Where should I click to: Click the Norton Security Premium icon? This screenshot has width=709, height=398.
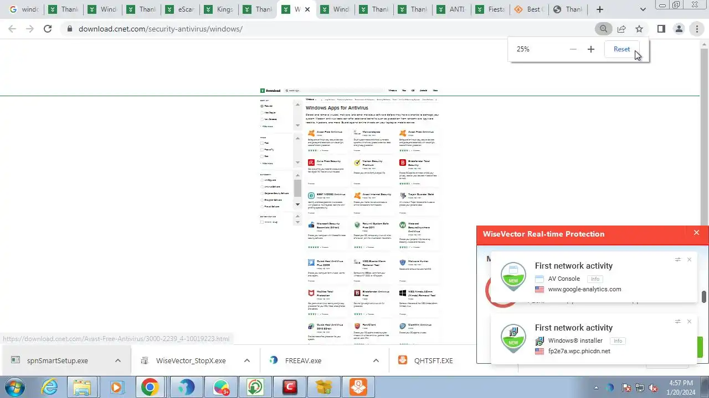click(357, 163)
